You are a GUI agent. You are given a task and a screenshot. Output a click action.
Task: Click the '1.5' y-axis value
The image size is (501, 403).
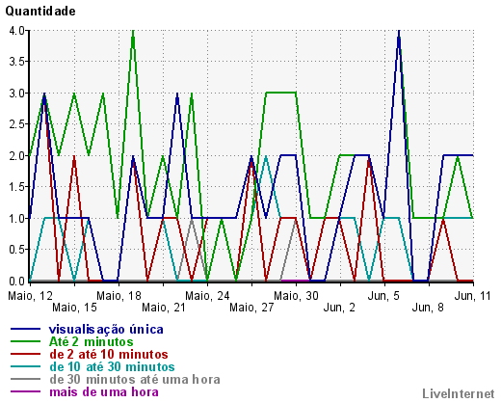pos(17,187)
